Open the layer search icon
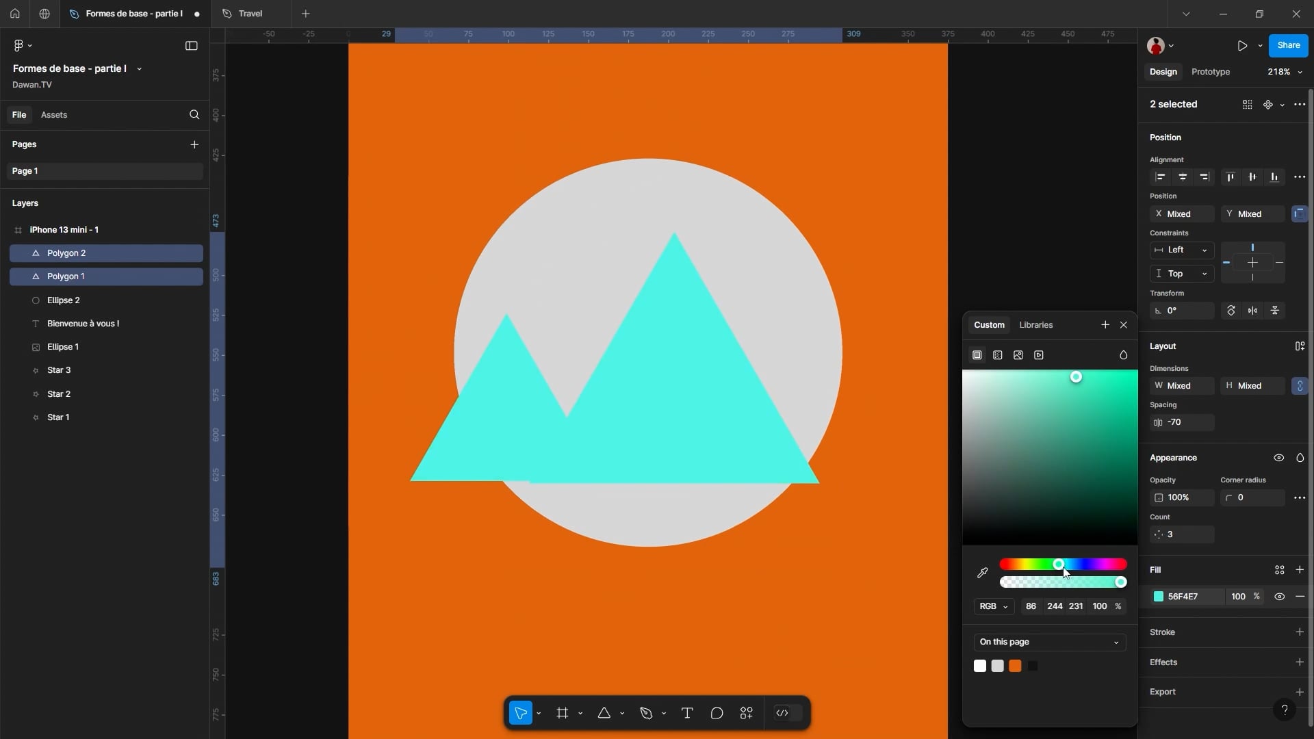The image size is (1314, 739). point(194,115)
